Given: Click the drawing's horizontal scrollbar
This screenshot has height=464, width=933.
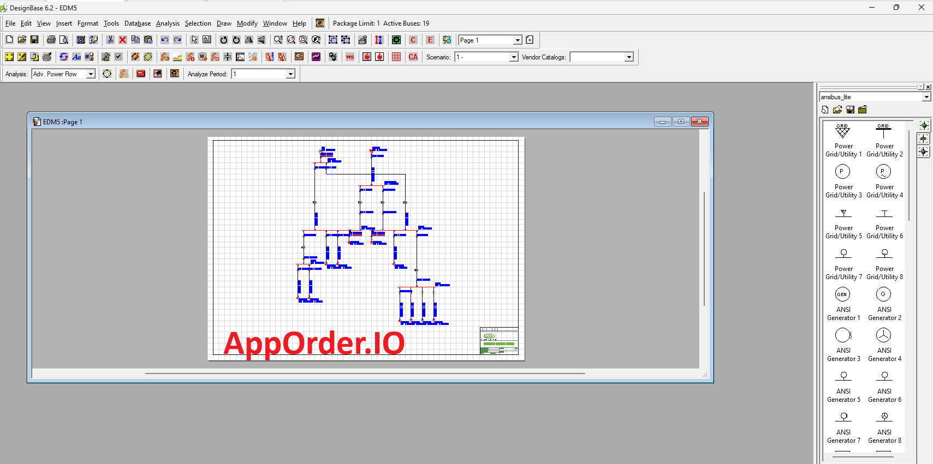Looking at the screenshot, I should point(365,373).
